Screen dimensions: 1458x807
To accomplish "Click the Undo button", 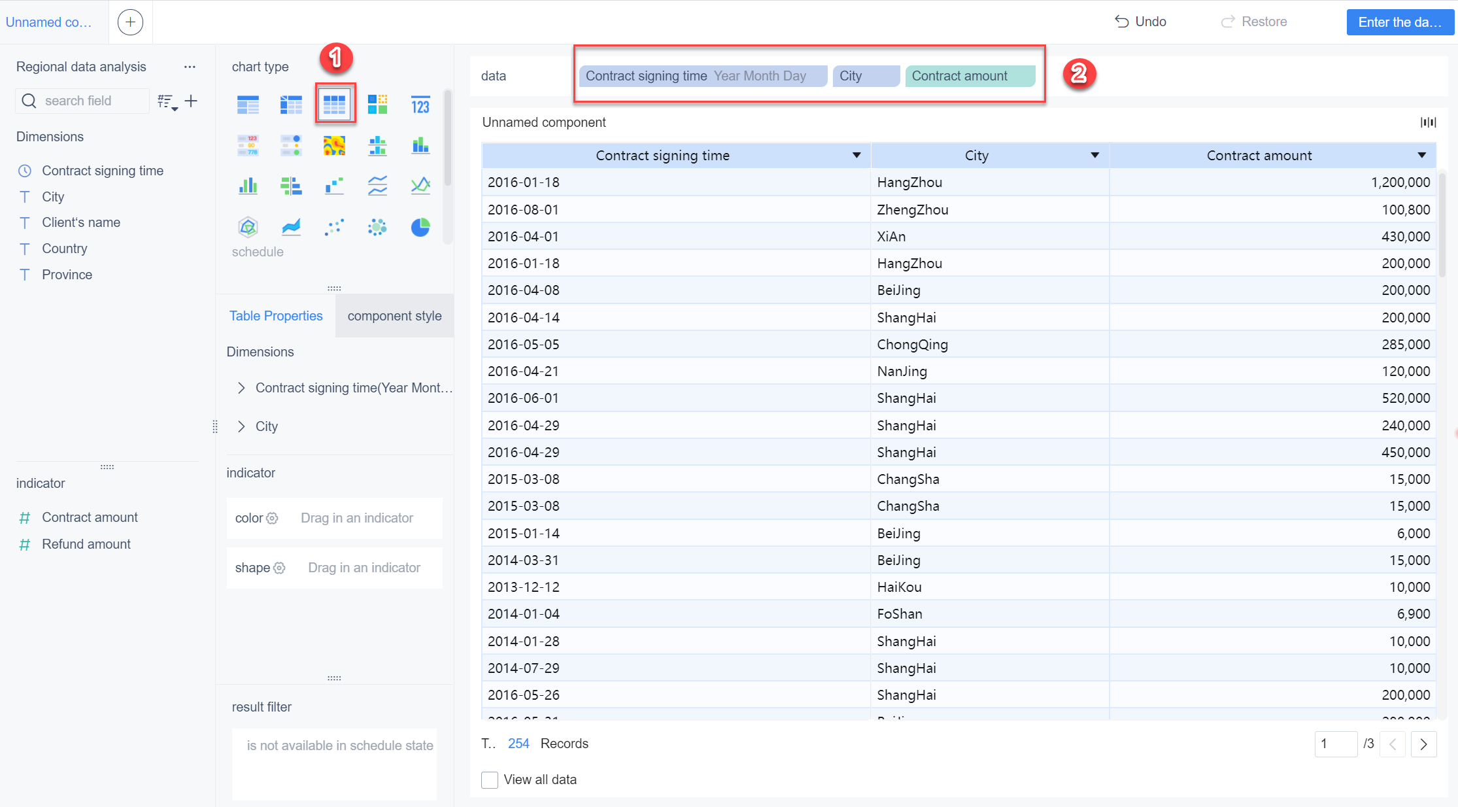I will point(1140,22).
